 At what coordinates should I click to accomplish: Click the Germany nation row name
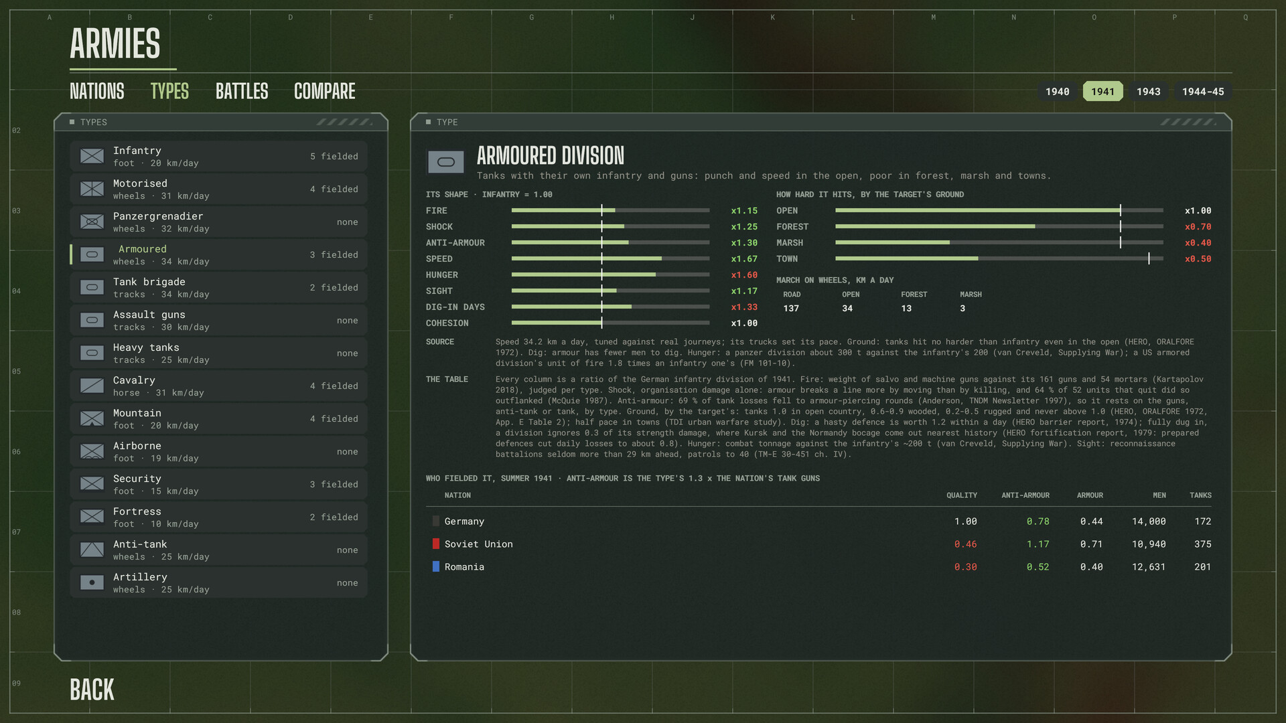tap(464, 521)
